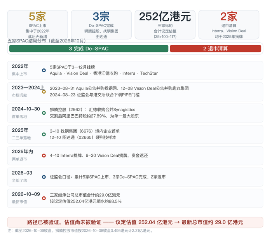
Task: Click the text '较议定估值252.04亿港元缩水约88.5%'
Action: (85, 201)
